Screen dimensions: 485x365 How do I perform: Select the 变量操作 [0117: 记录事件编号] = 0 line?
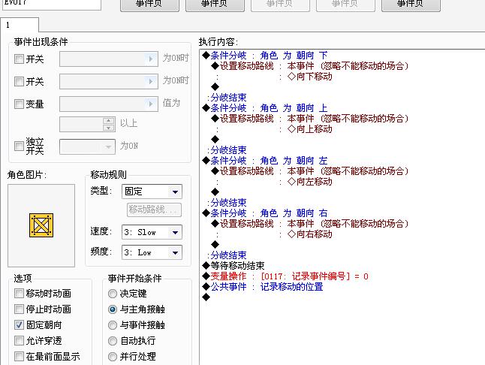tap(285, 276)
